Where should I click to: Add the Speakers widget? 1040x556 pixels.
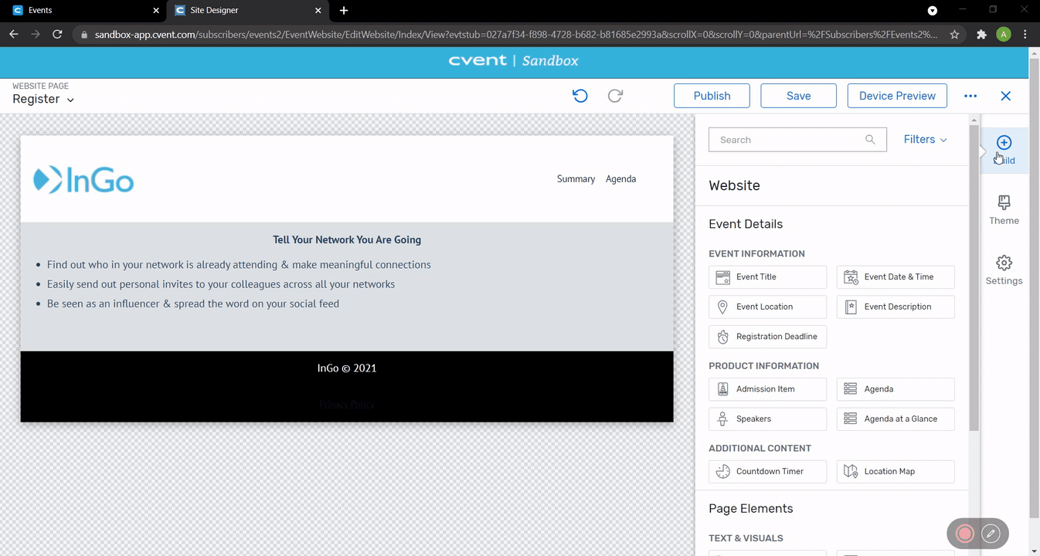point(767,419)
